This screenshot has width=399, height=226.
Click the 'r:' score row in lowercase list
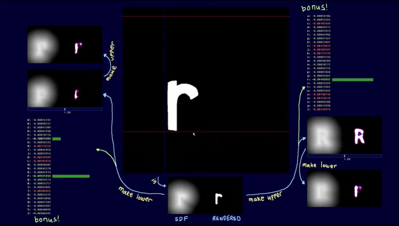pyautogui.click(x=319, y=80)
